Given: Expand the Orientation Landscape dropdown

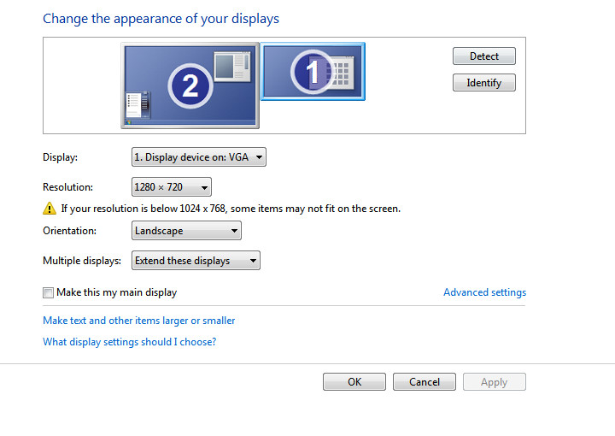Looking at the screenshot, I should tap(187, 231).
